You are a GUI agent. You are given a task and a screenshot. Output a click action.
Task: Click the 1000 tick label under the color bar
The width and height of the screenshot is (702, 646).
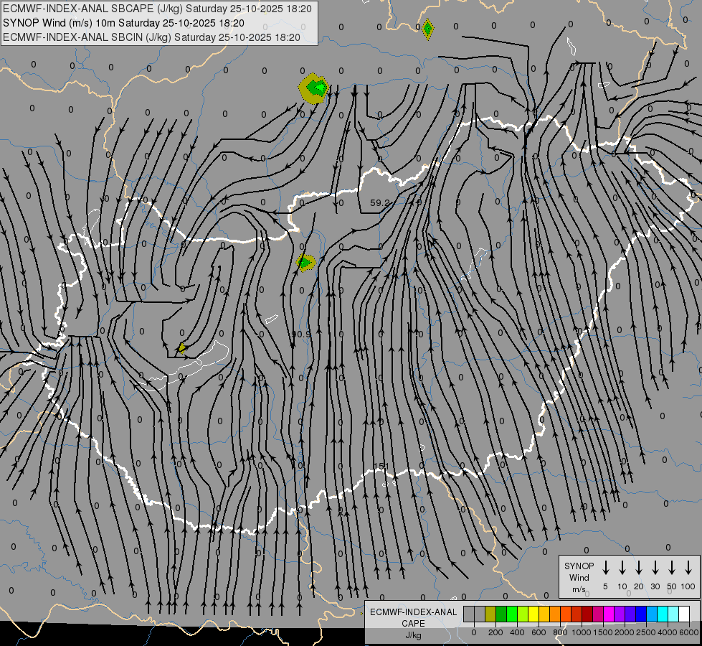[582, 632]
